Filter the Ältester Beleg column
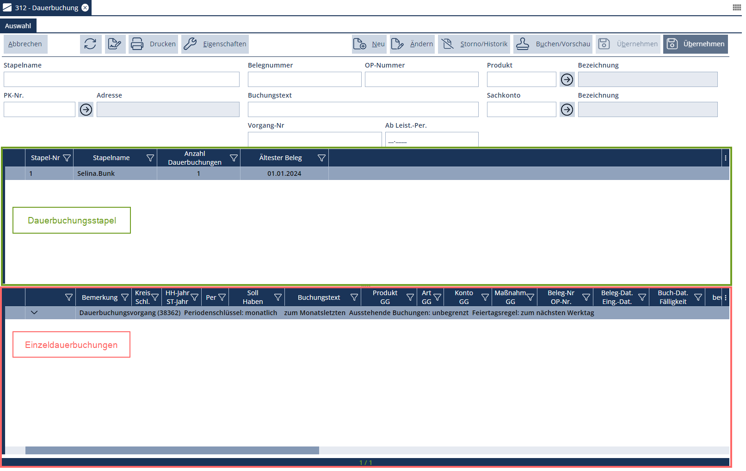 coord(321,158)
